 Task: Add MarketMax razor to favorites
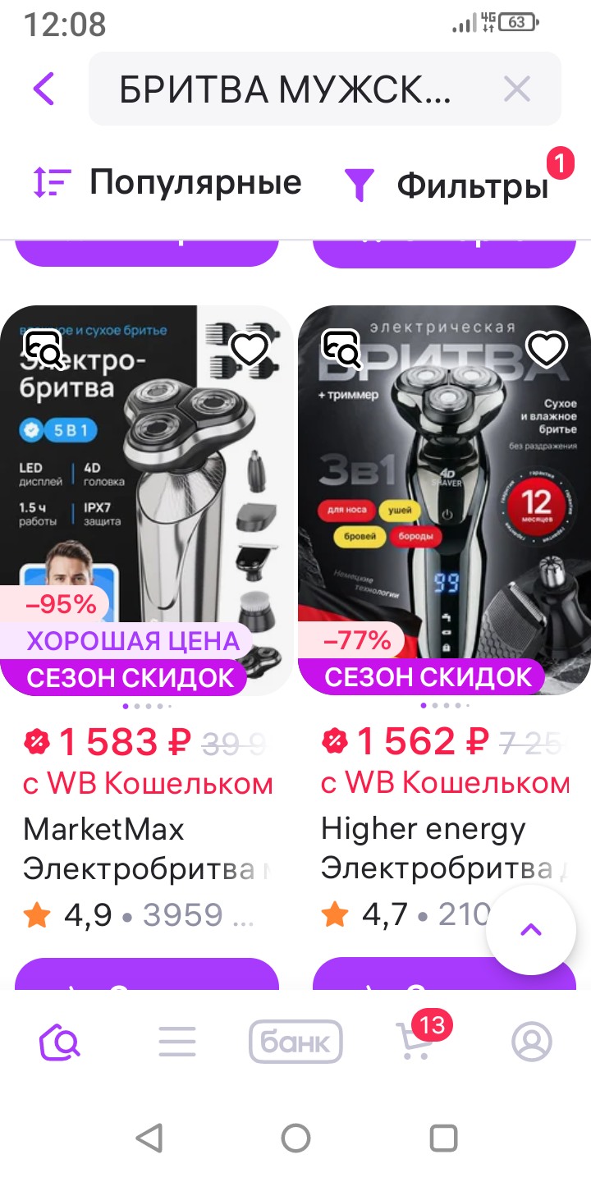pyautogui.click(x=250, y=350)
